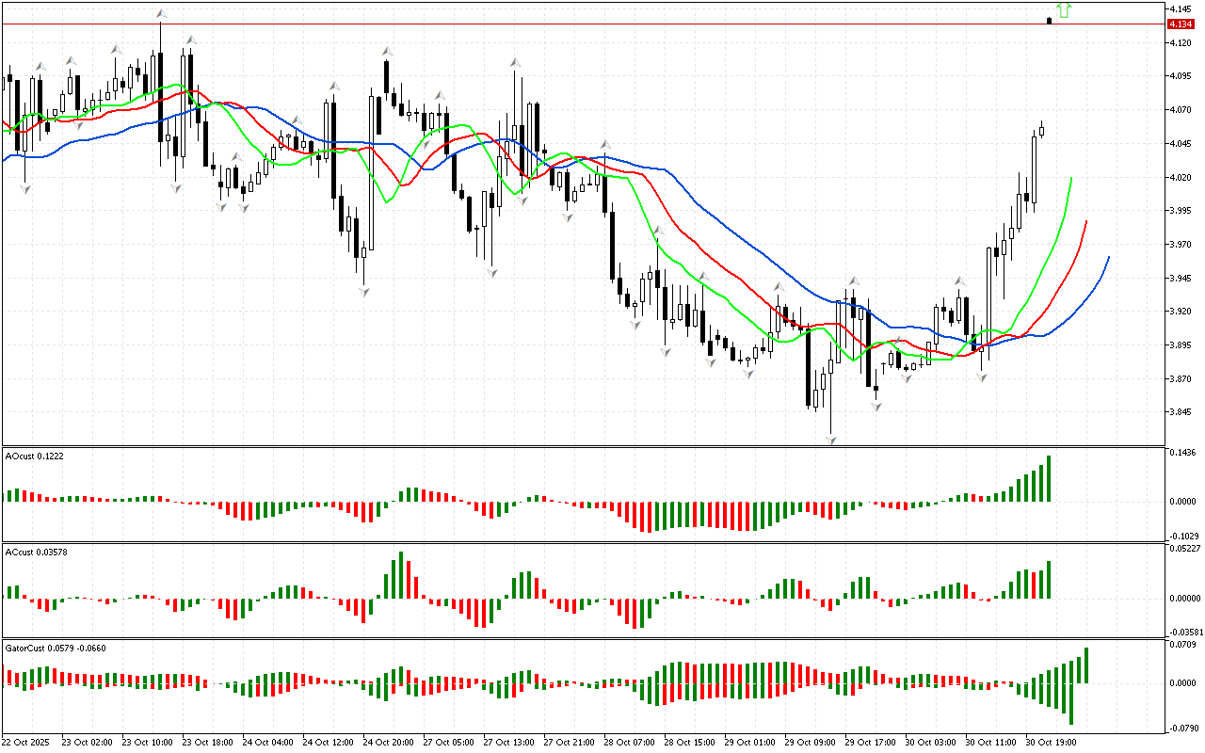Click the small black marker beside the green arrow

1049,20
